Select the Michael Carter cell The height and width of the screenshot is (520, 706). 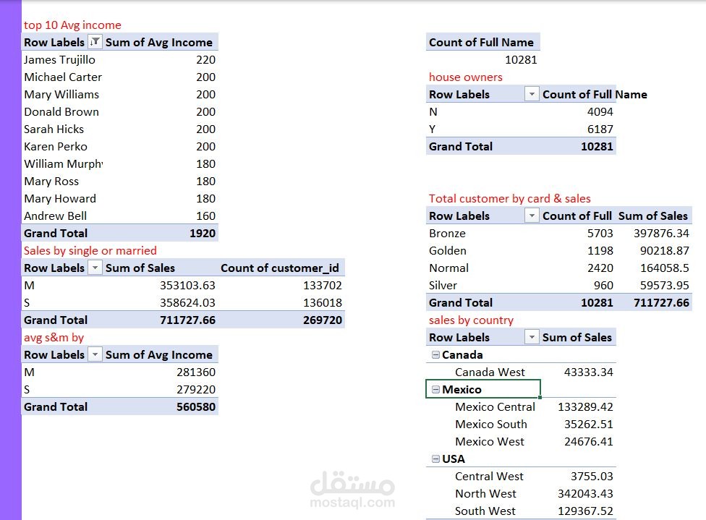[63, 77]
